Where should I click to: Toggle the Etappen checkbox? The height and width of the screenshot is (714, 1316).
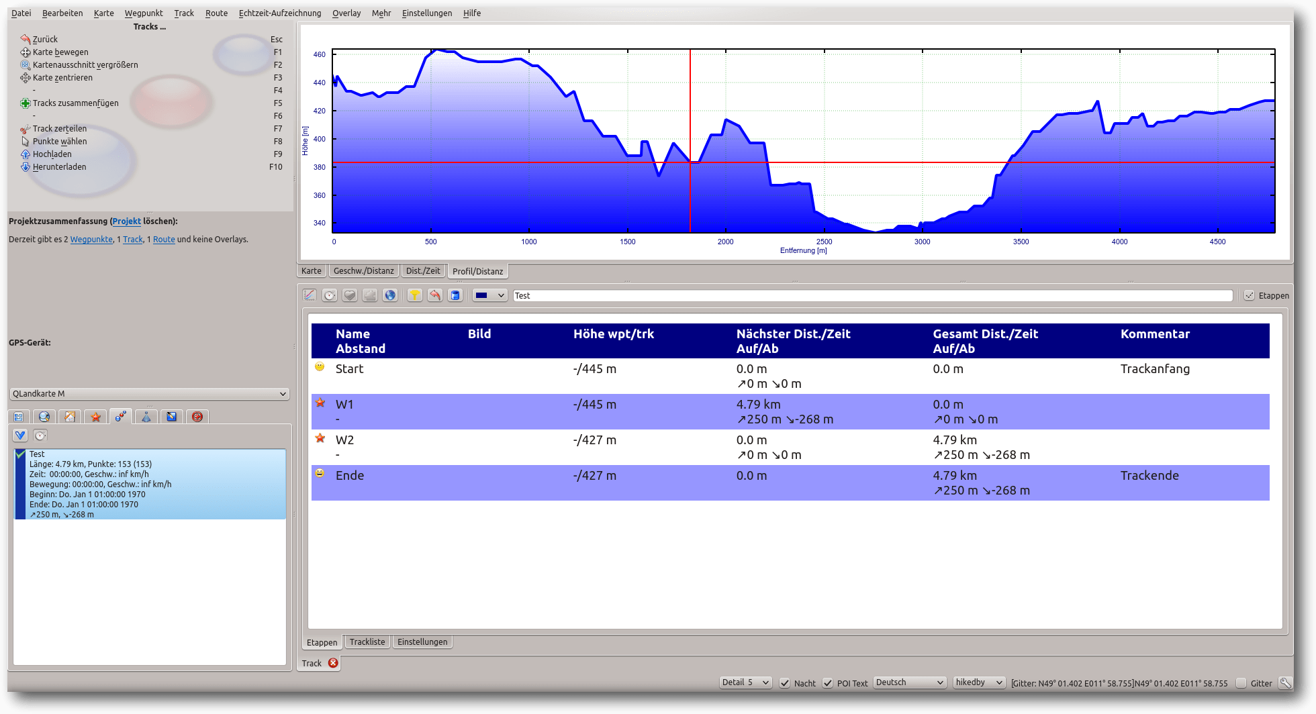click(1249, 296)
